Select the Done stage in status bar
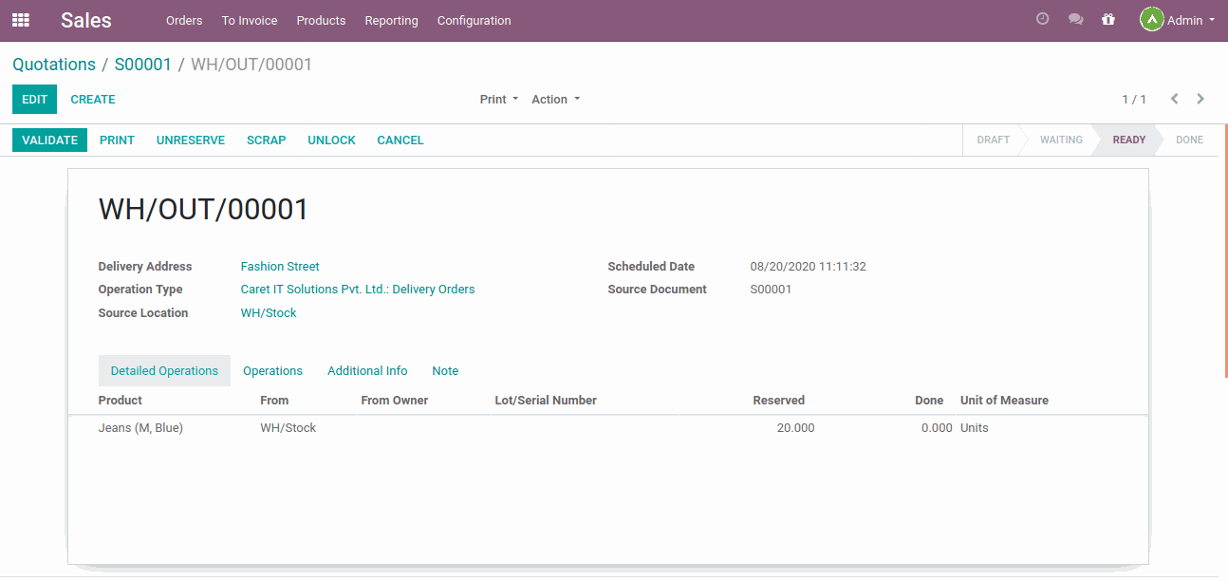 1188,140
